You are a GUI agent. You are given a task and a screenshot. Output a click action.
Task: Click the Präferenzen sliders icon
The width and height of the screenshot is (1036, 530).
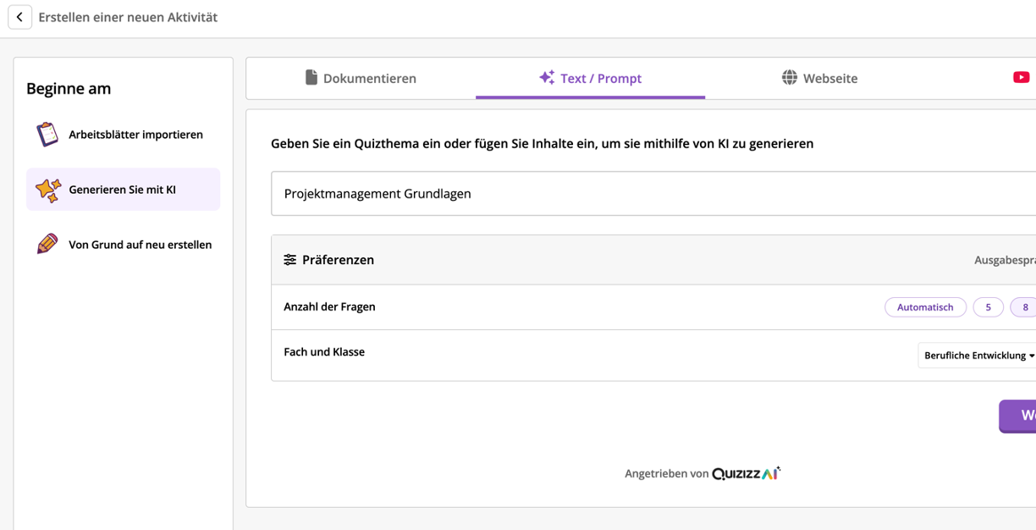coord(289,260)
